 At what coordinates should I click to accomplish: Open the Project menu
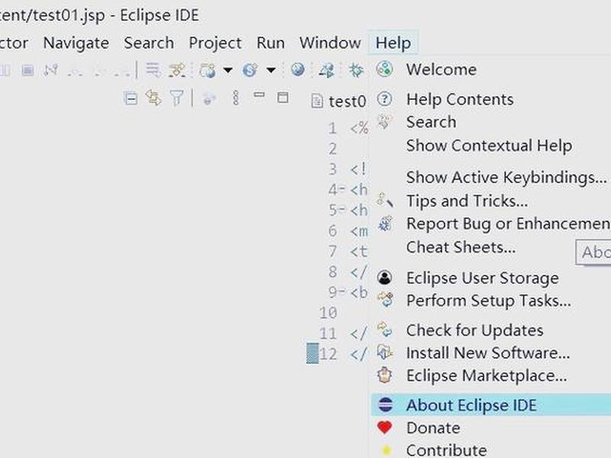click(x=215, y=44)
